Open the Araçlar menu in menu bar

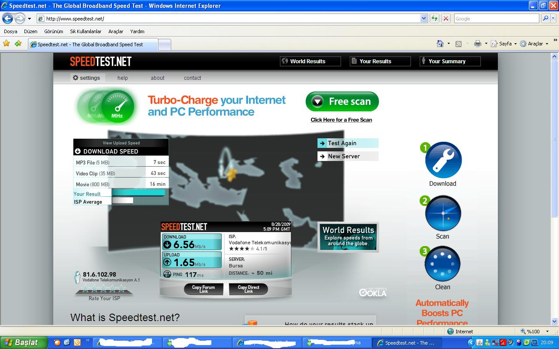(x=116, y=31)
